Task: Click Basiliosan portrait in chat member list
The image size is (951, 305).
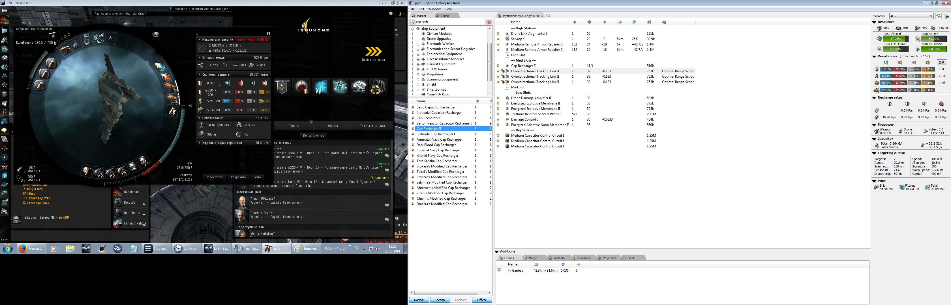Action: click(x=118, y=192)
